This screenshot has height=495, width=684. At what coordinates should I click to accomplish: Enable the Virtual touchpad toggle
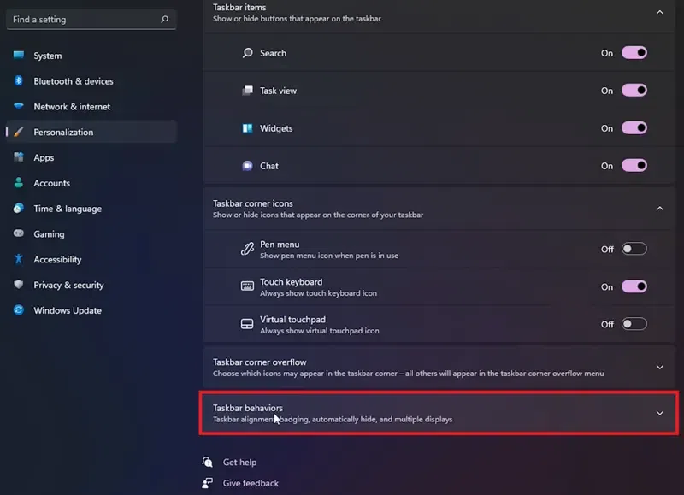click(x=634, y=324)
